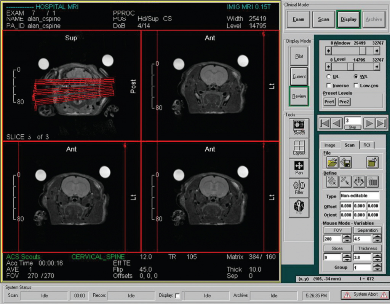Click the first slice-define icon under Define
The width and height of the screenshot is (390, 304).
coord(332,181)
